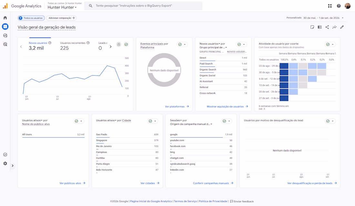Click the Sao Paulo row in the city list
Image resolution: width=355 pixels, height=206 pixels.
point(127,135)
